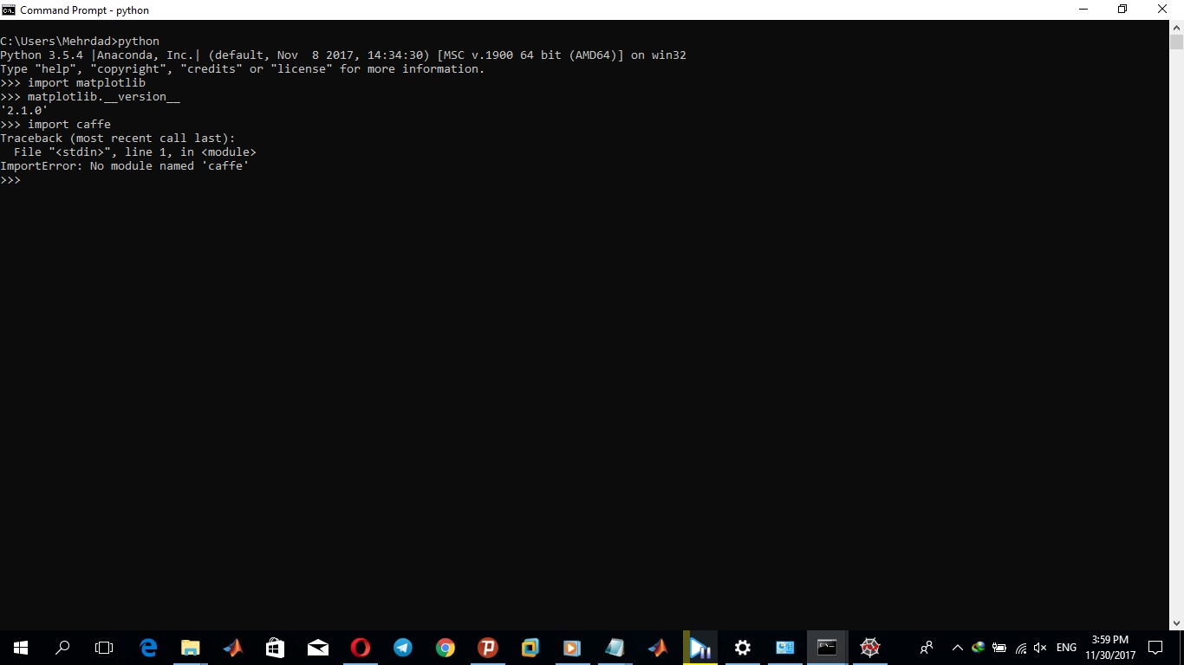The height and width of the screenshot is (665, 1184).
Task: Click 'Traceback (most recent call last):' line
Action: click(118, 139)
